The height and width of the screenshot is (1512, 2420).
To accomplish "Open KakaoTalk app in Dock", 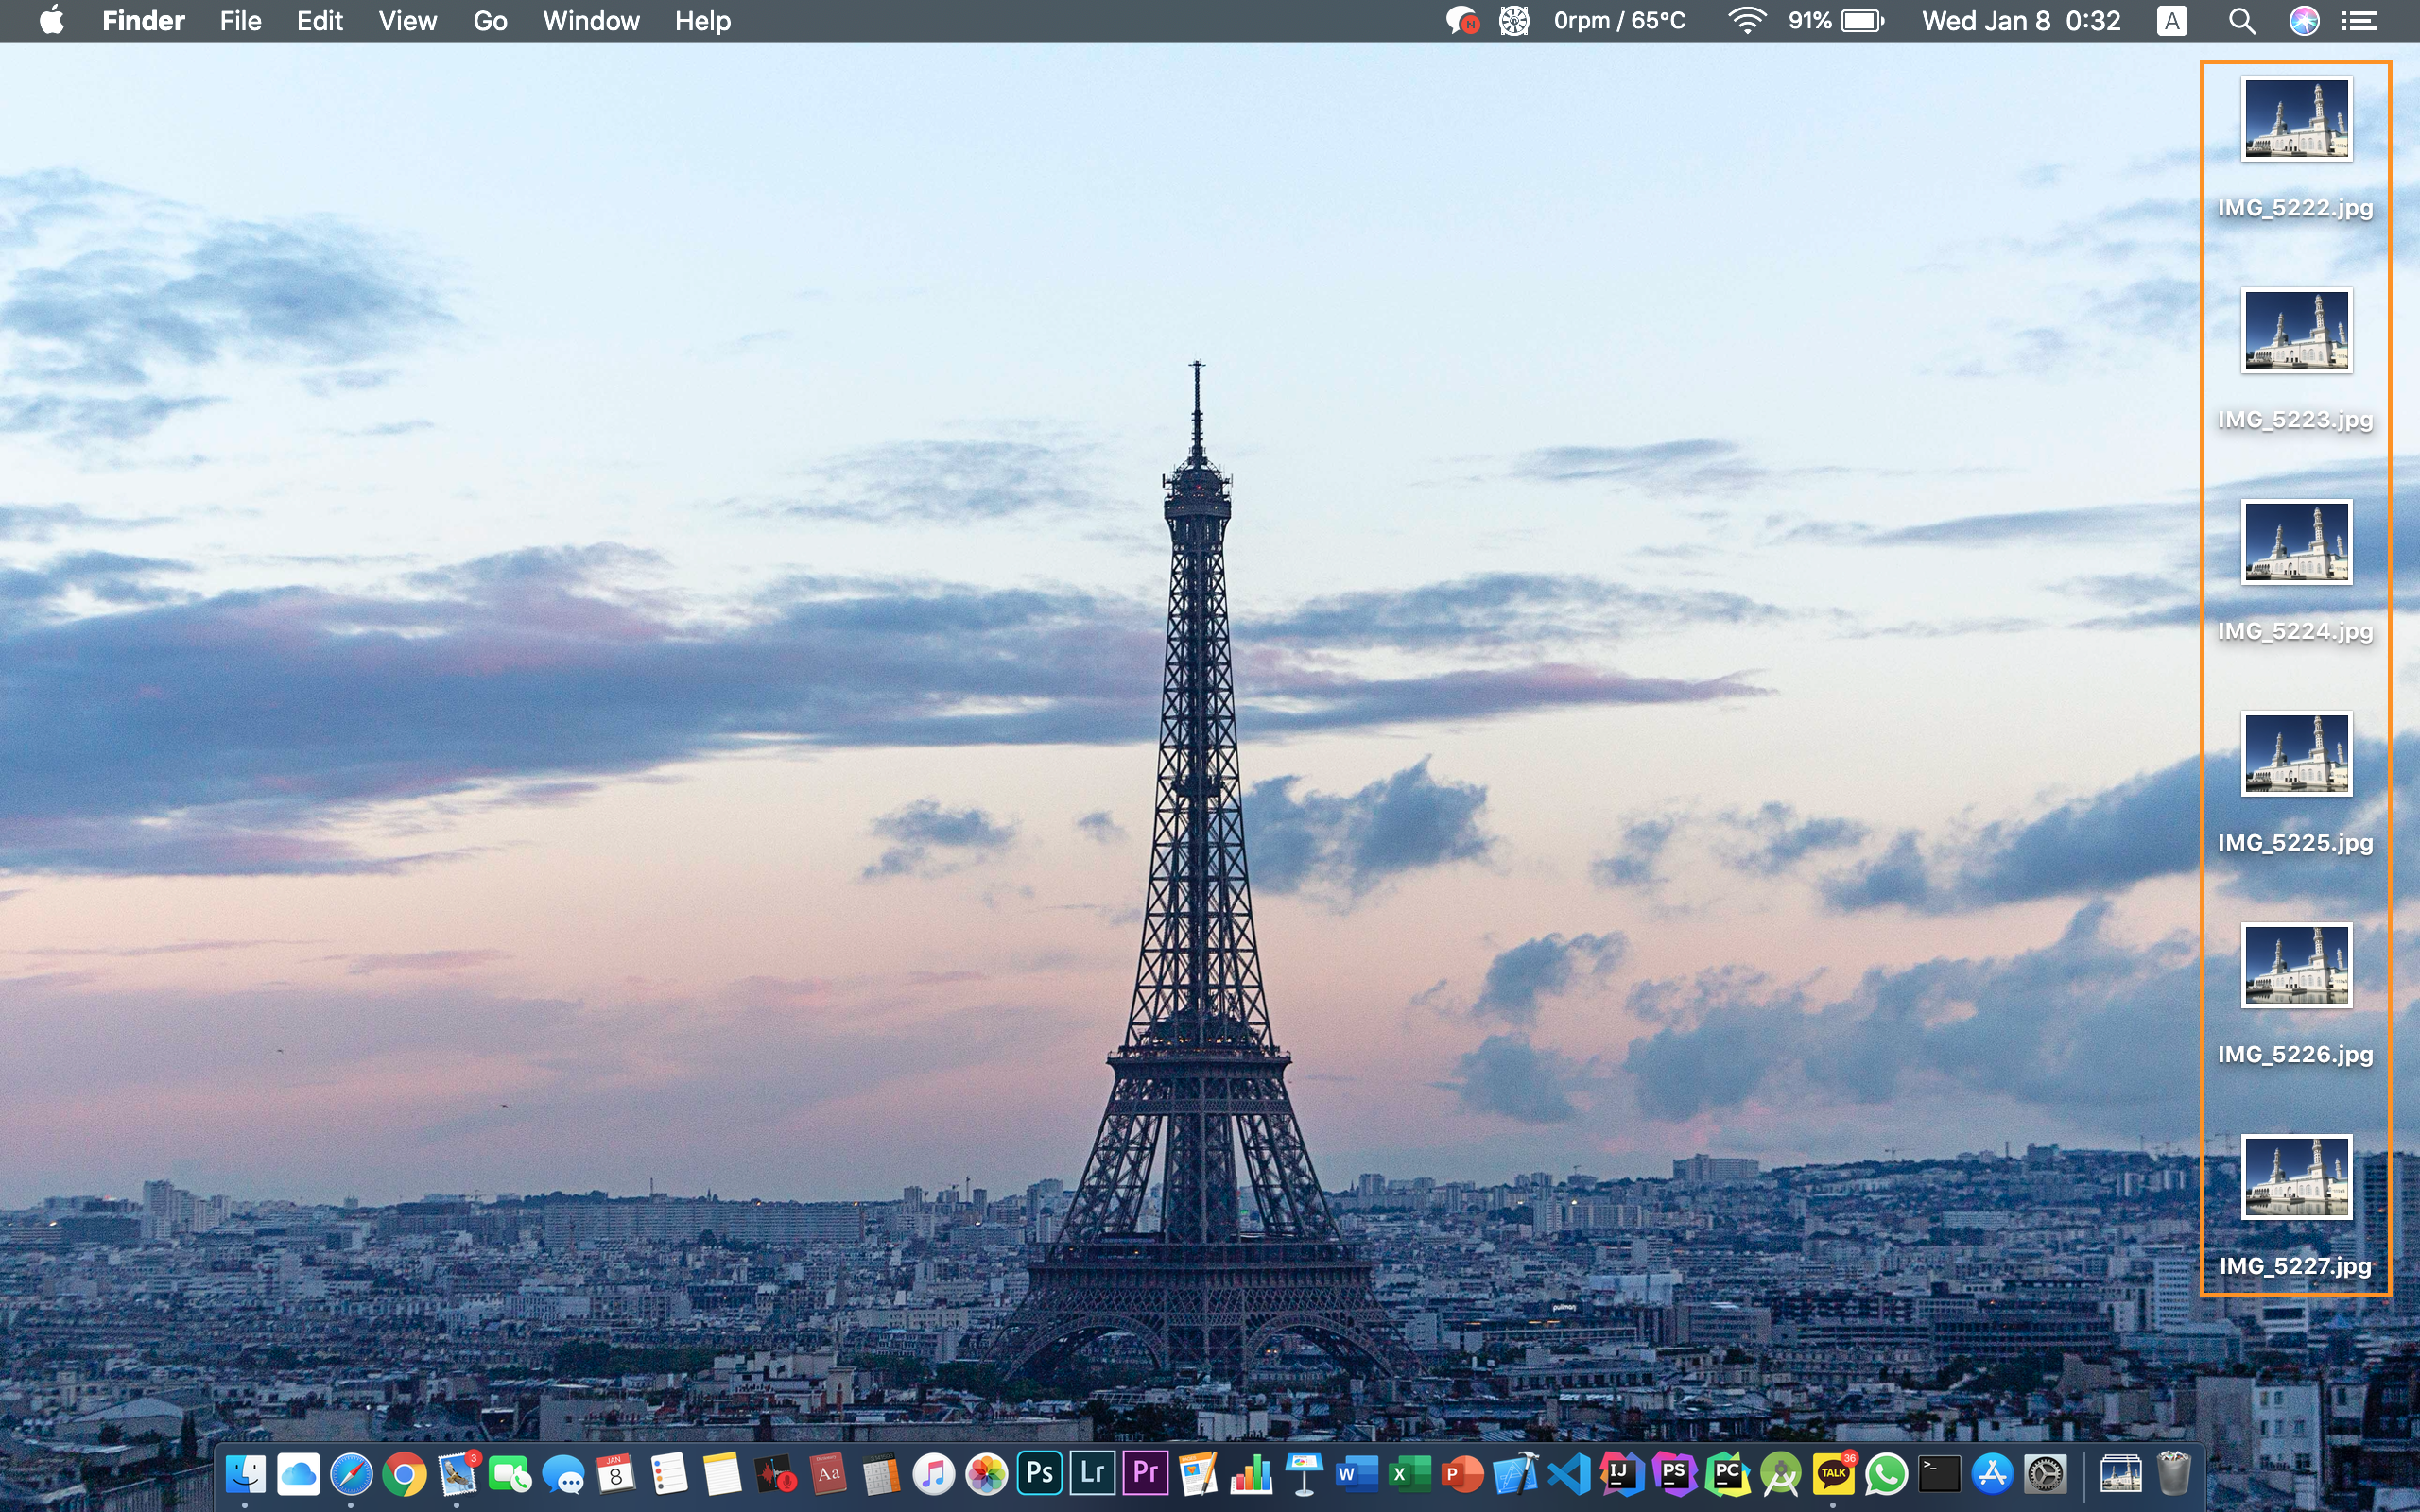I will click(1833, 1473).
